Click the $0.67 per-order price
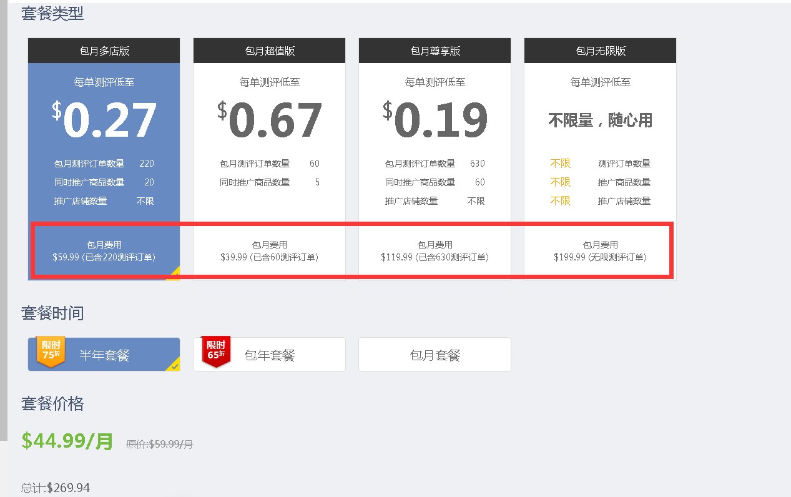 [270, 121]
